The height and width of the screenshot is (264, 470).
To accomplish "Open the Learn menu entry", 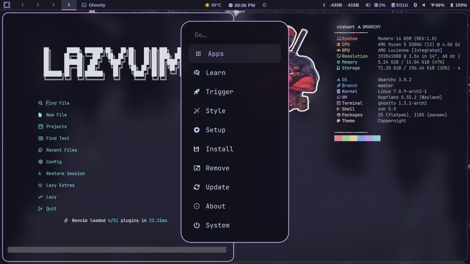I will (235, 73).
